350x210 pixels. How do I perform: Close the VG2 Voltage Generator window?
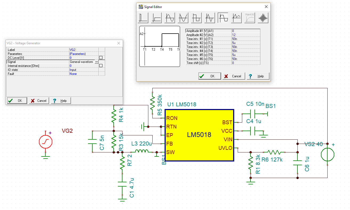(119, 43)
